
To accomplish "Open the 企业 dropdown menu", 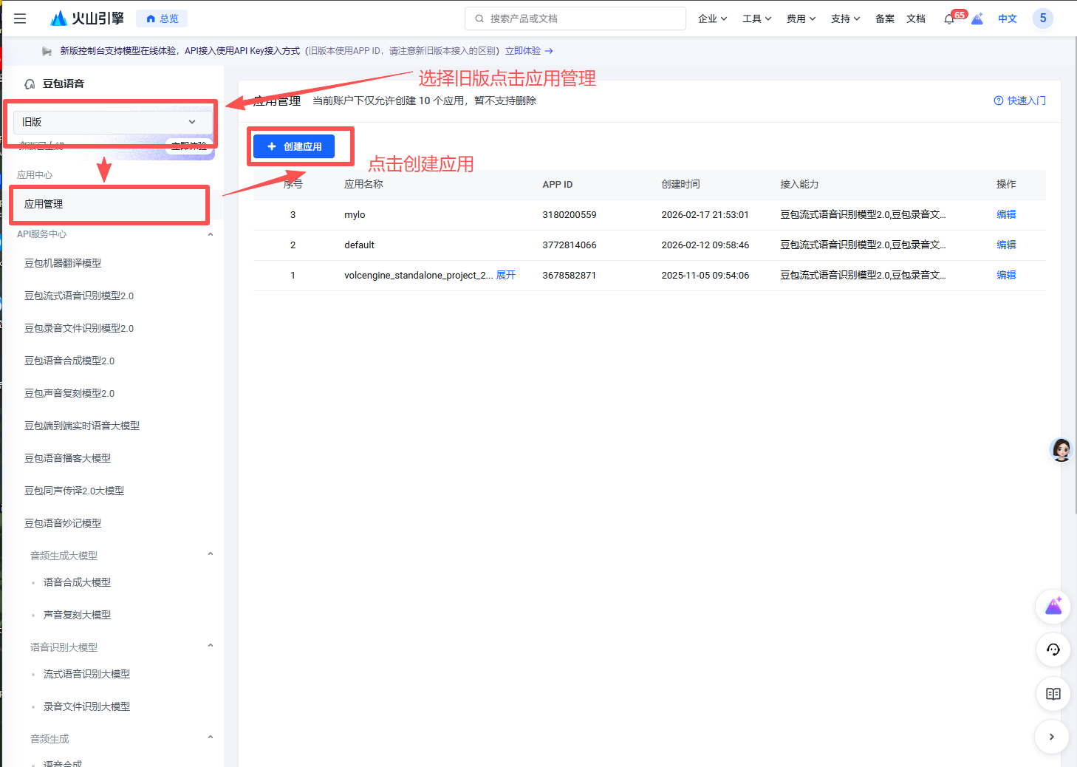I will tap(713, 18).
